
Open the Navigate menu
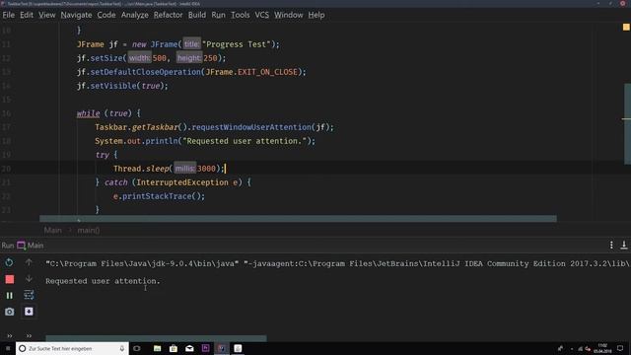77,15
